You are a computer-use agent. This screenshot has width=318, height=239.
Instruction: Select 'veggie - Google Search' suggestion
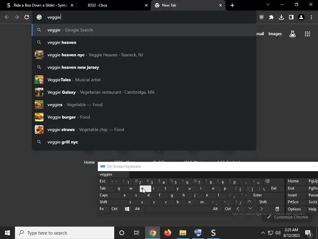(x=144, y=30)
